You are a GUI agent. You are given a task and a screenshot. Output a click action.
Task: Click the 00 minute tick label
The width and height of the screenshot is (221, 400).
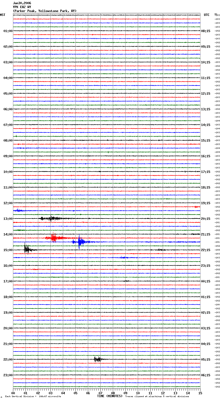pyautogui.click(x=13, y=393)
